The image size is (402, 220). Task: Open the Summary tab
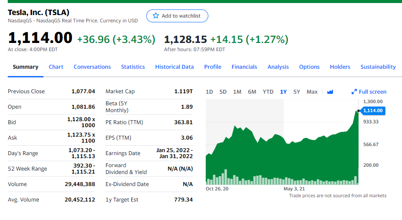(x=25, y=67)
